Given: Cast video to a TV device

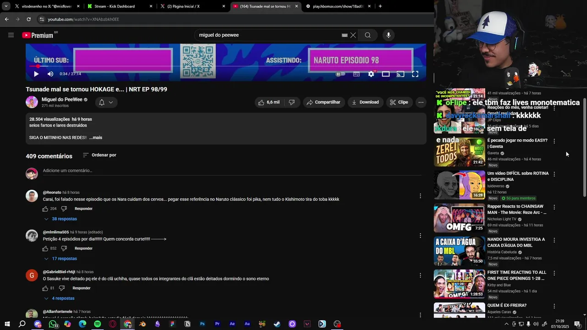Looking at the screenshot, I should (x=400, y=74).
